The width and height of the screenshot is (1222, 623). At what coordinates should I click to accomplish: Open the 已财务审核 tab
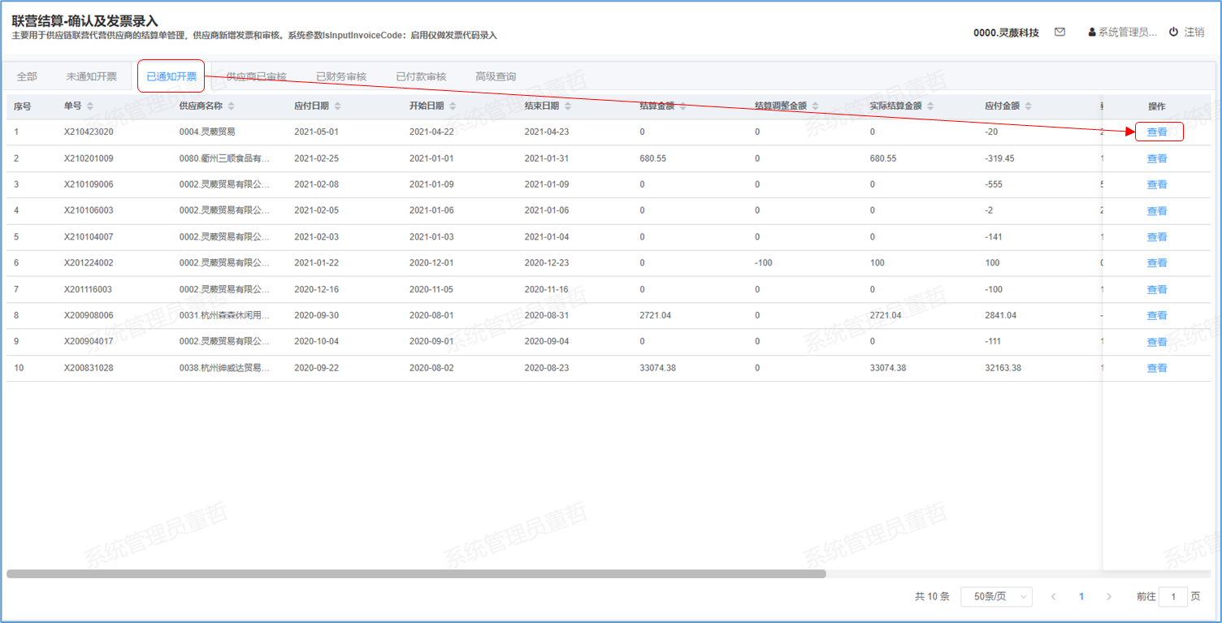(x=341, y=76)
